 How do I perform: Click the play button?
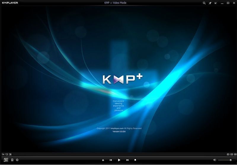point(119,160)
